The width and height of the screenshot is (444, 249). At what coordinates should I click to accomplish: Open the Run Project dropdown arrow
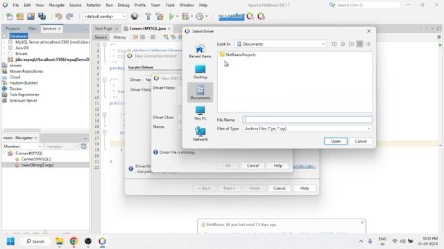(178, 17)
